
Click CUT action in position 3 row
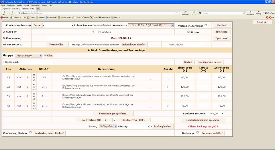tap(19, 97)
